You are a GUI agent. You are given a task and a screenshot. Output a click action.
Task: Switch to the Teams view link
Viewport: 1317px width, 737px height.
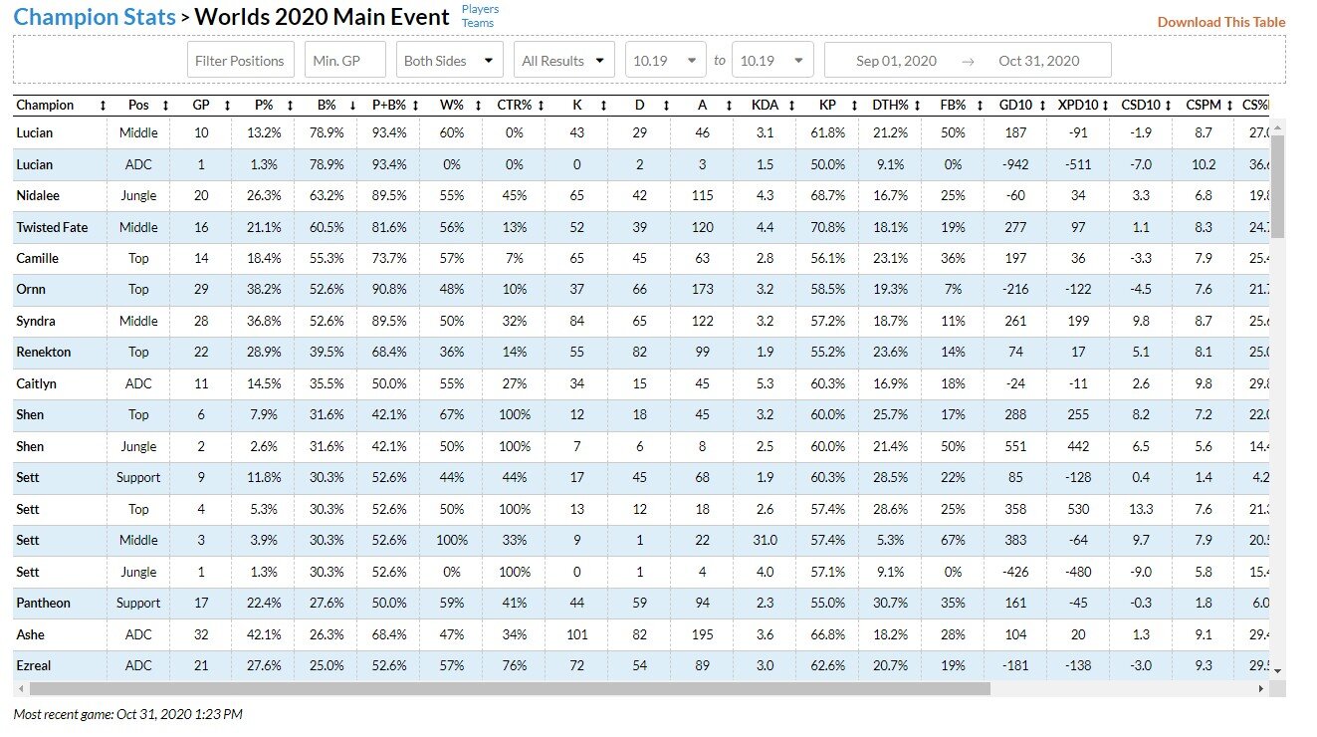tap(478, 23)
